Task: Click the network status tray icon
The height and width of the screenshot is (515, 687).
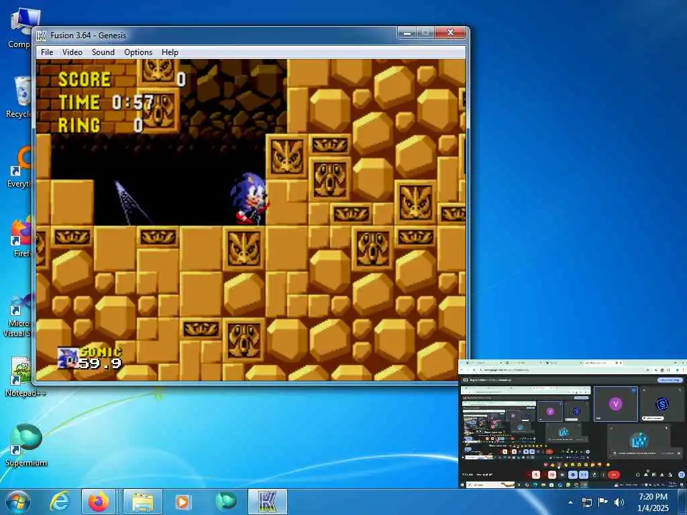Action: click(x=587, y=502)
